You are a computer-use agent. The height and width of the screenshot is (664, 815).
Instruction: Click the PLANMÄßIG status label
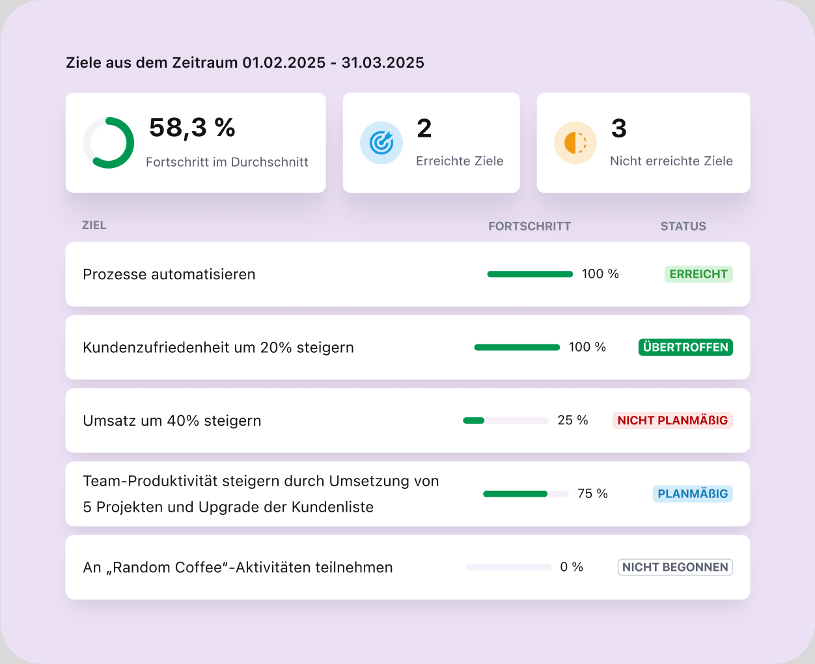click(x=693, y=493)
